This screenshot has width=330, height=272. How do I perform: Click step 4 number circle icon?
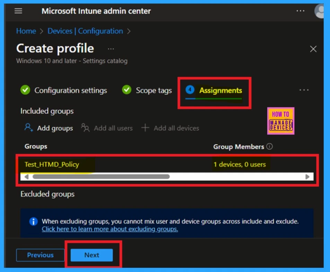click(x=190, y=90)
